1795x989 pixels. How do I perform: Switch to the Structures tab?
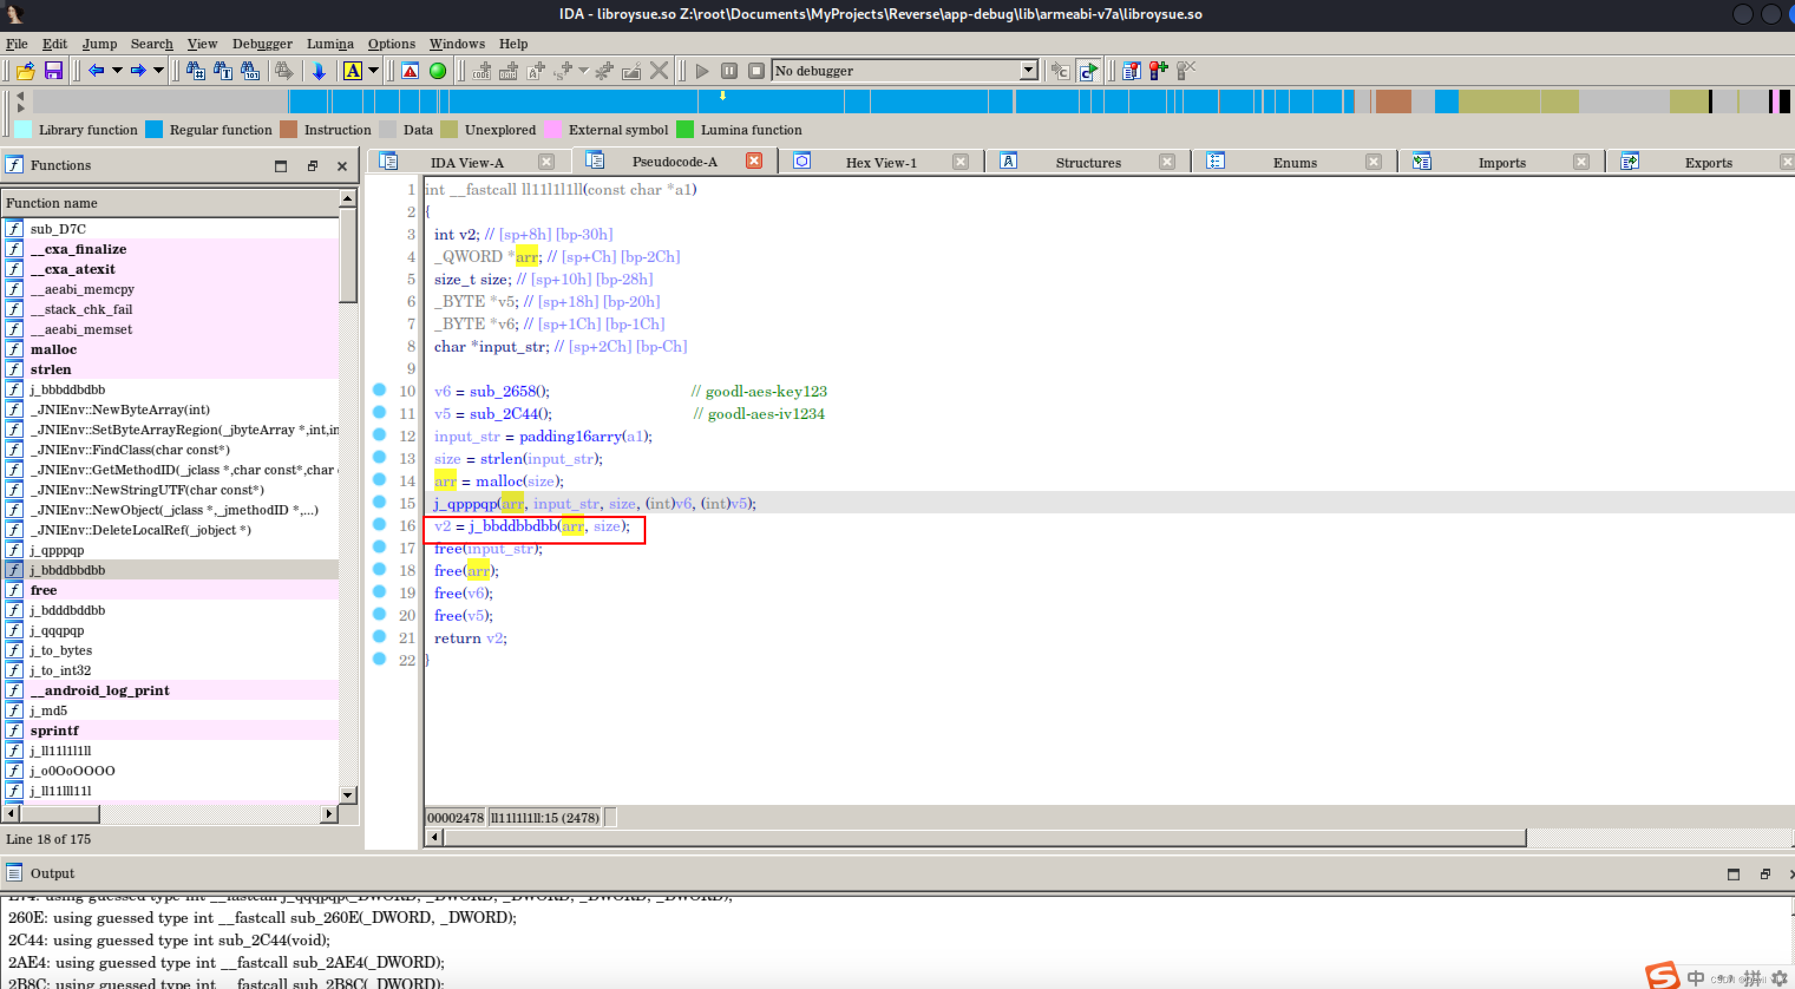1088,162
